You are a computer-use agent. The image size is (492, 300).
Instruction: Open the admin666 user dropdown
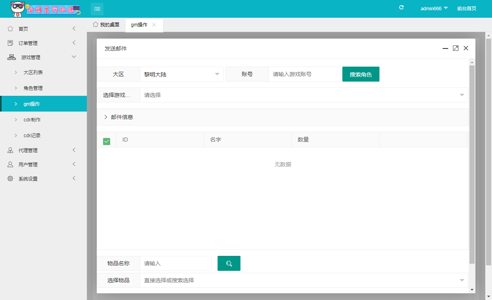click(x=434, y=9)
